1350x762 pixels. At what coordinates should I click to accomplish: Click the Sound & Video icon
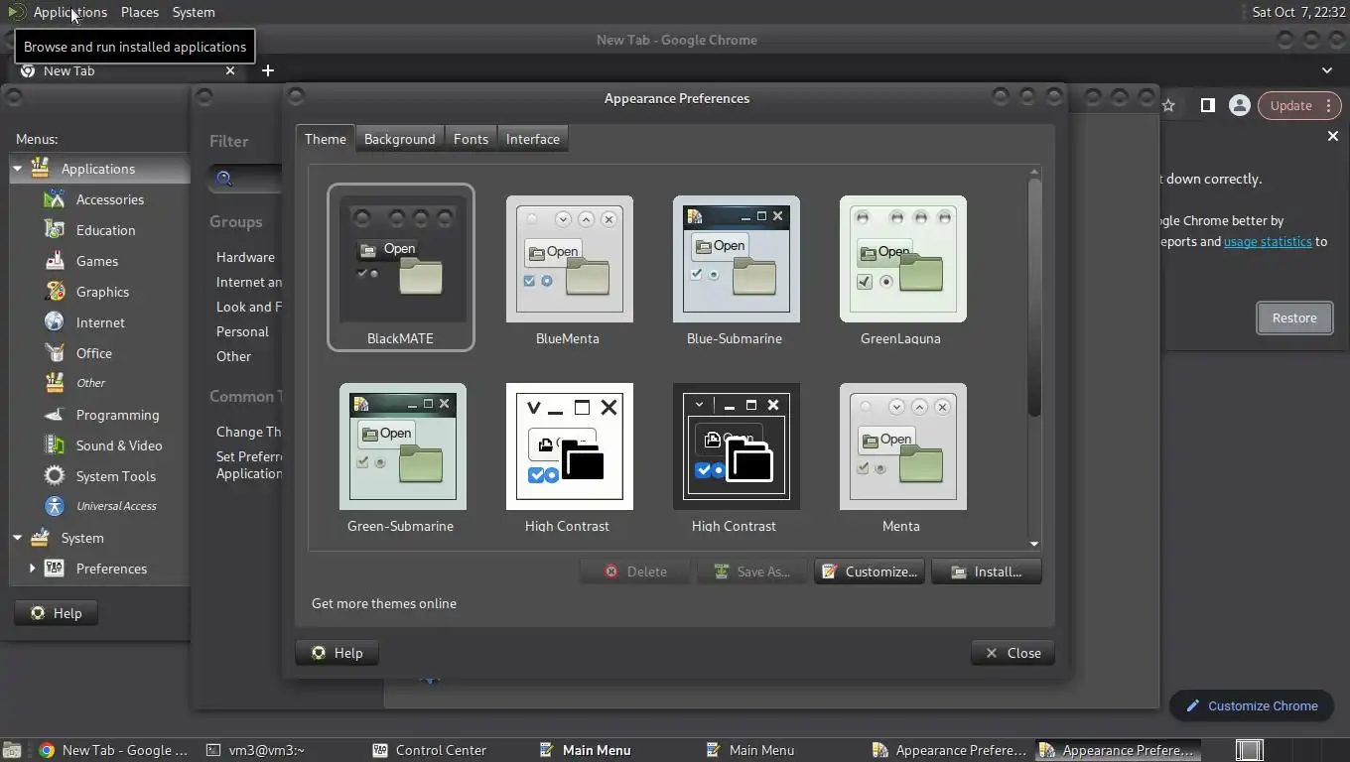[x=55, y=445]
